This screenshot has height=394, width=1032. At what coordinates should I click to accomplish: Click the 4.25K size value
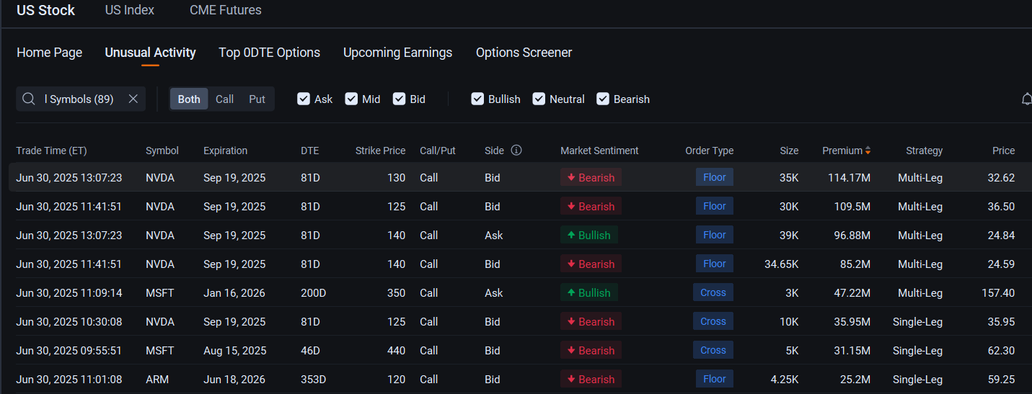pos(785,379)
